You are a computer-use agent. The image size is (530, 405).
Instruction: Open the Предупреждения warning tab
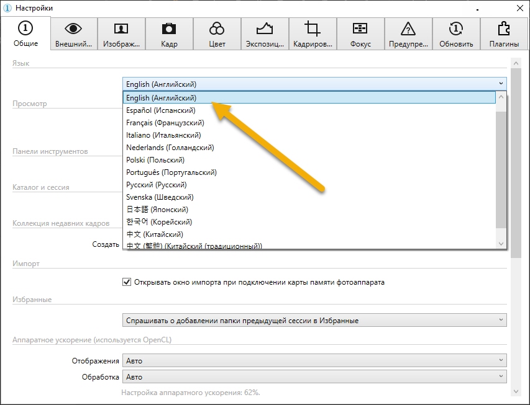408,34
